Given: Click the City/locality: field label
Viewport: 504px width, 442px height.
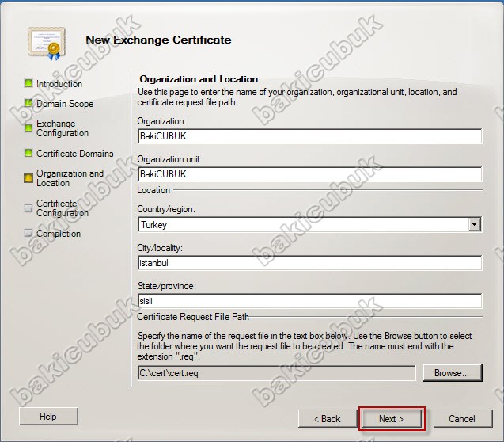Looking at the screenshot, I should pyautogui.click(x=160, y=248).
